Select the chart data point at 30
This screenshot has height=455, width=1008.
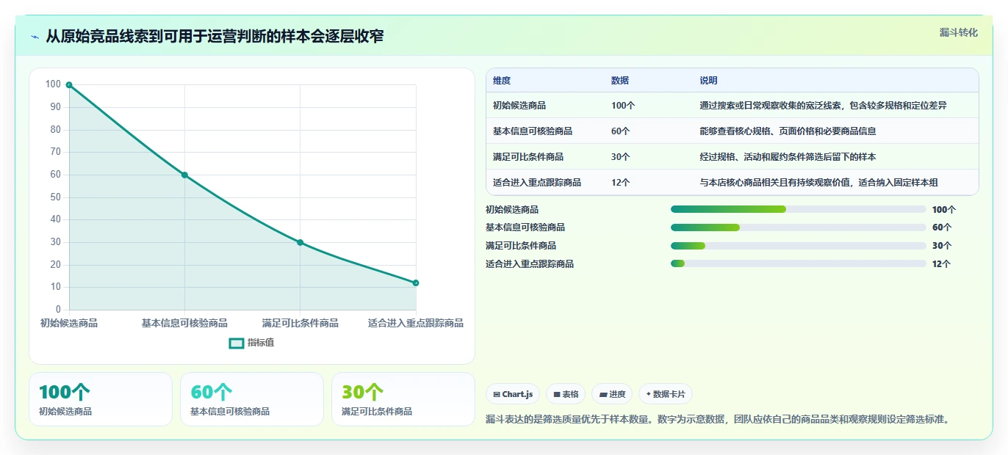300,242
